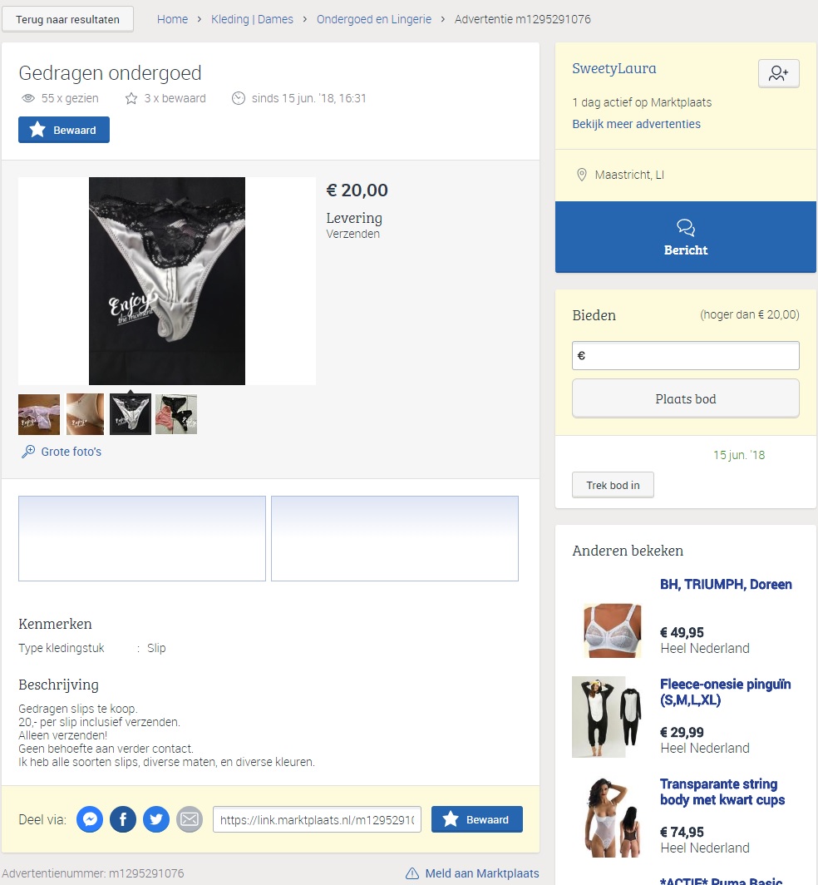Share the ad on Twitter
The width and height of the screenshot is (818, 885).
[156, 819]
